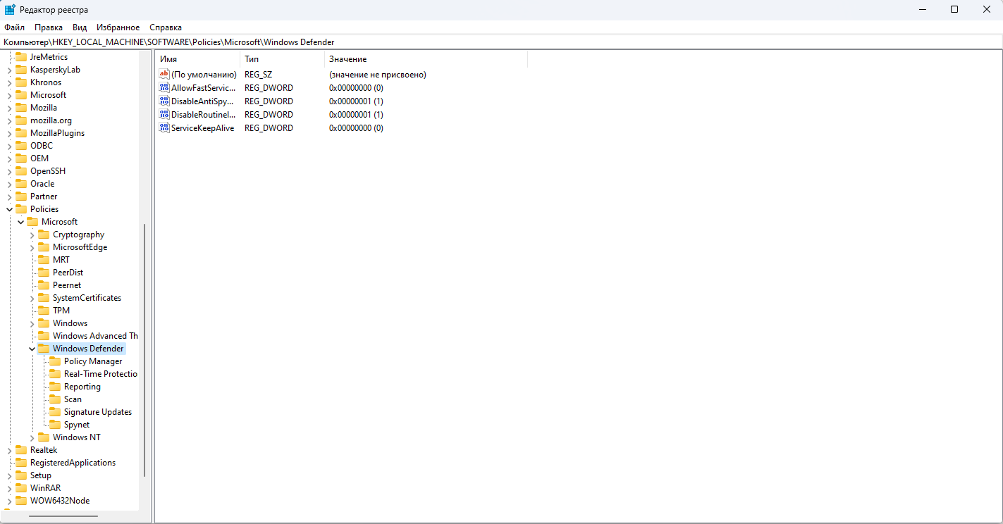Viewport: 1003px width, 524px height.
Task: Expand the Setup key
Action: [9, 475]
